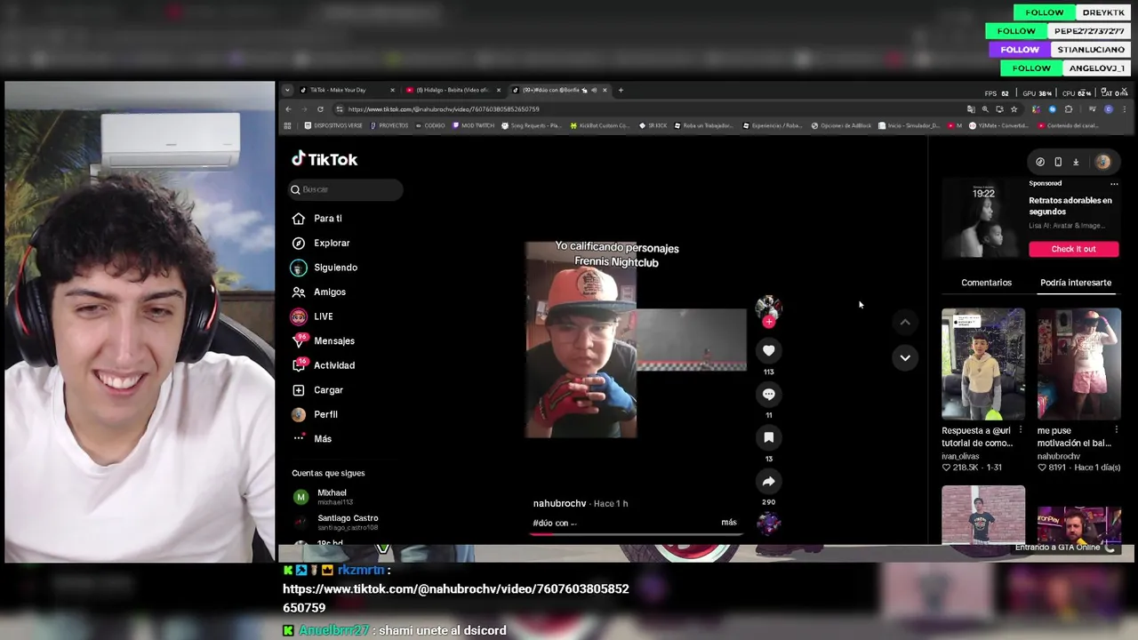Share the video with arrow icon
1138x640 pixels.
(769, 481)
